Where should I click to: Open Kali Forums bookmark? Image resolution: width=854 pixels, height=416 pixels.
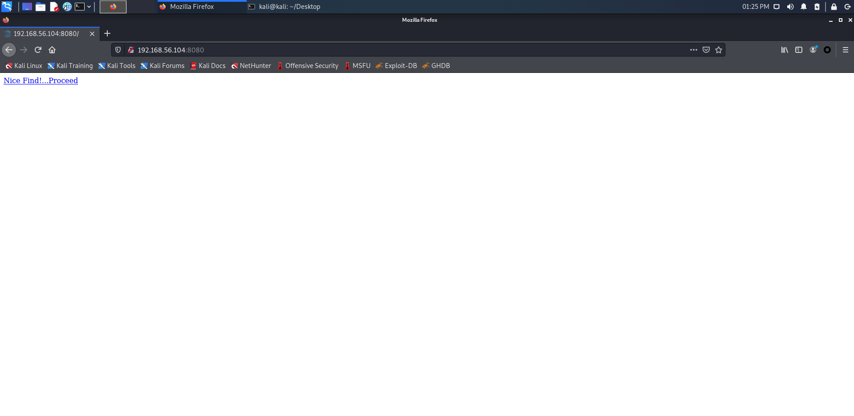[163, 66]
